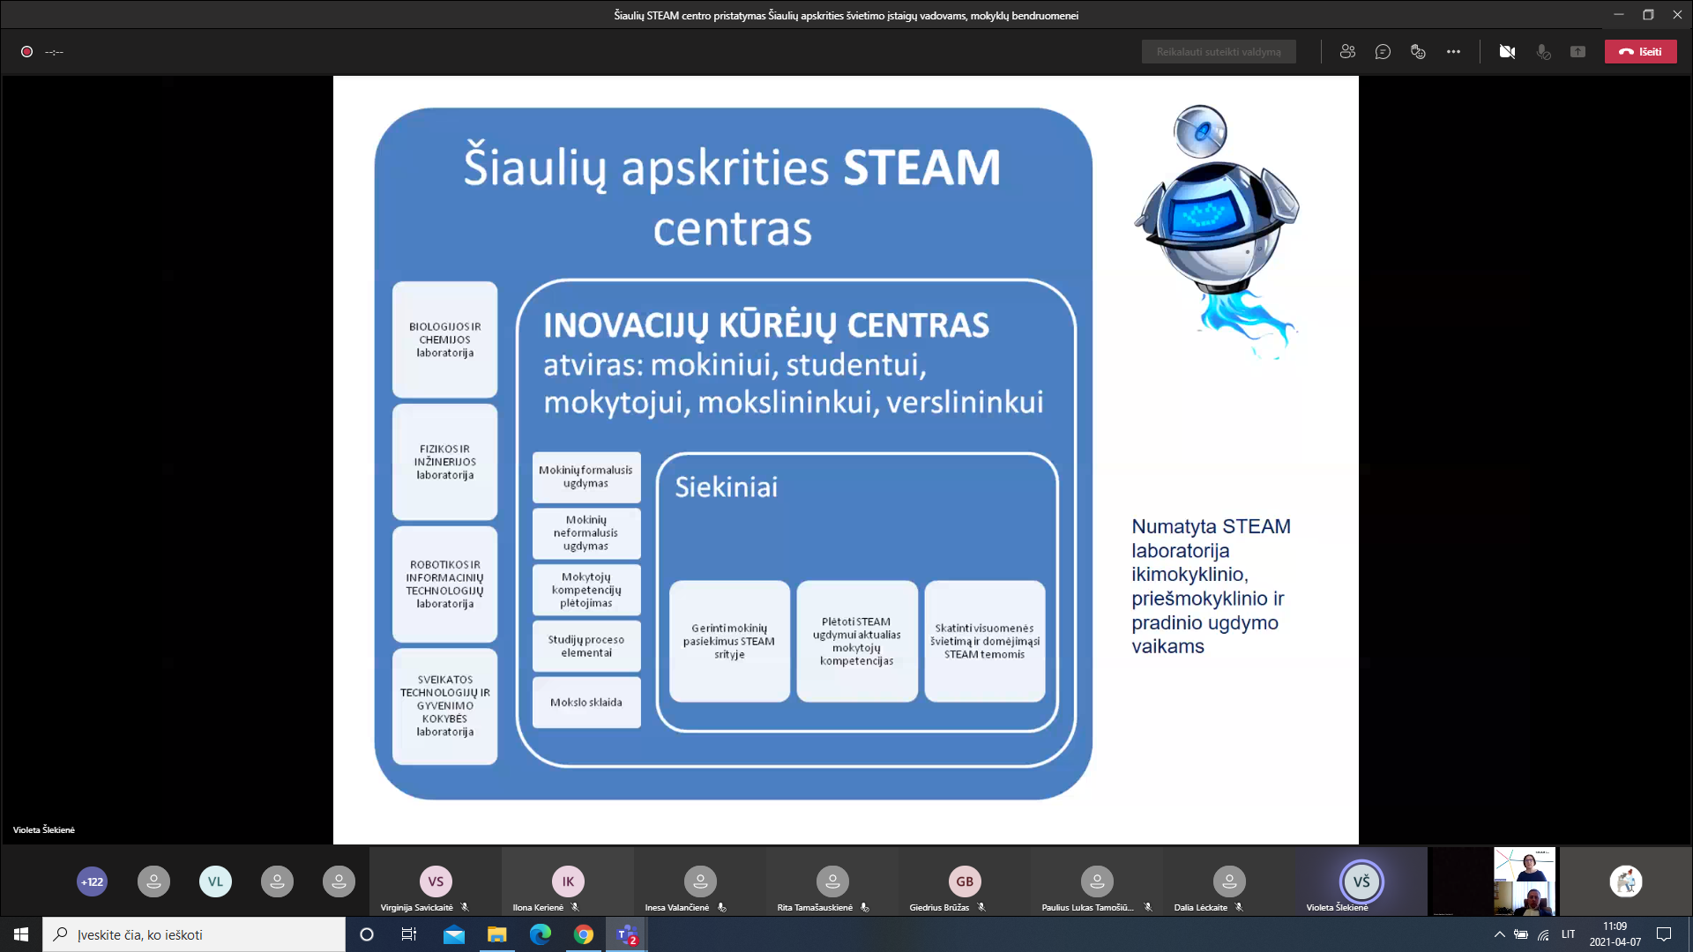Open the more actions ellipsis menu

1453,52
